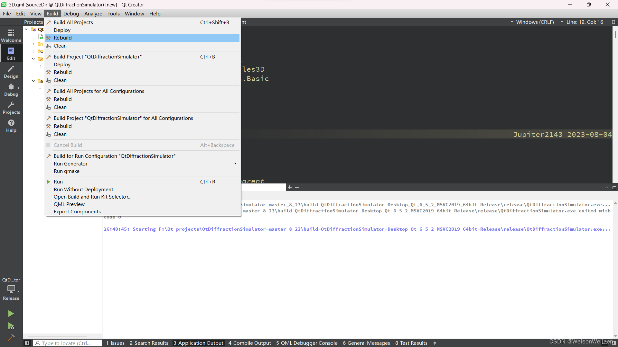Viewport: 618px width, 347px height.
Task: Toggle right sidebar in status bar
Action: point(614,343)
